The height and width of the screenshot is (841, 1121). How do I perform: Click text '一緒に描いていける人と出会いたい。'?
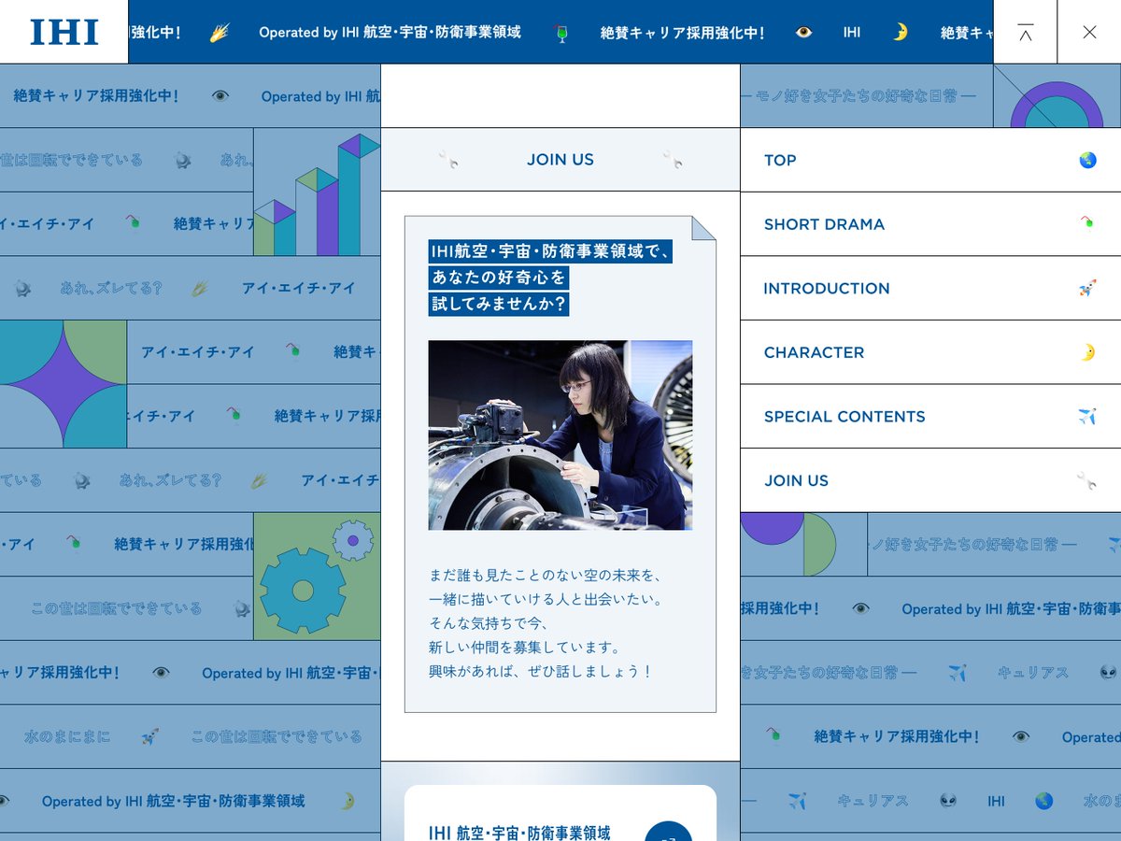[546, 599]
